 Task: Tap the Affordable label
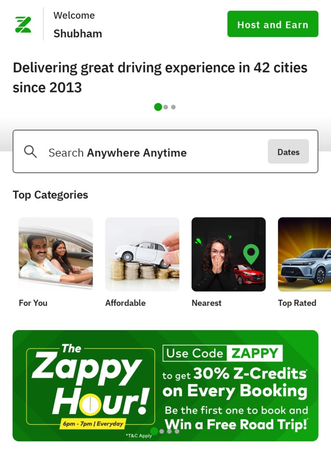126,303
